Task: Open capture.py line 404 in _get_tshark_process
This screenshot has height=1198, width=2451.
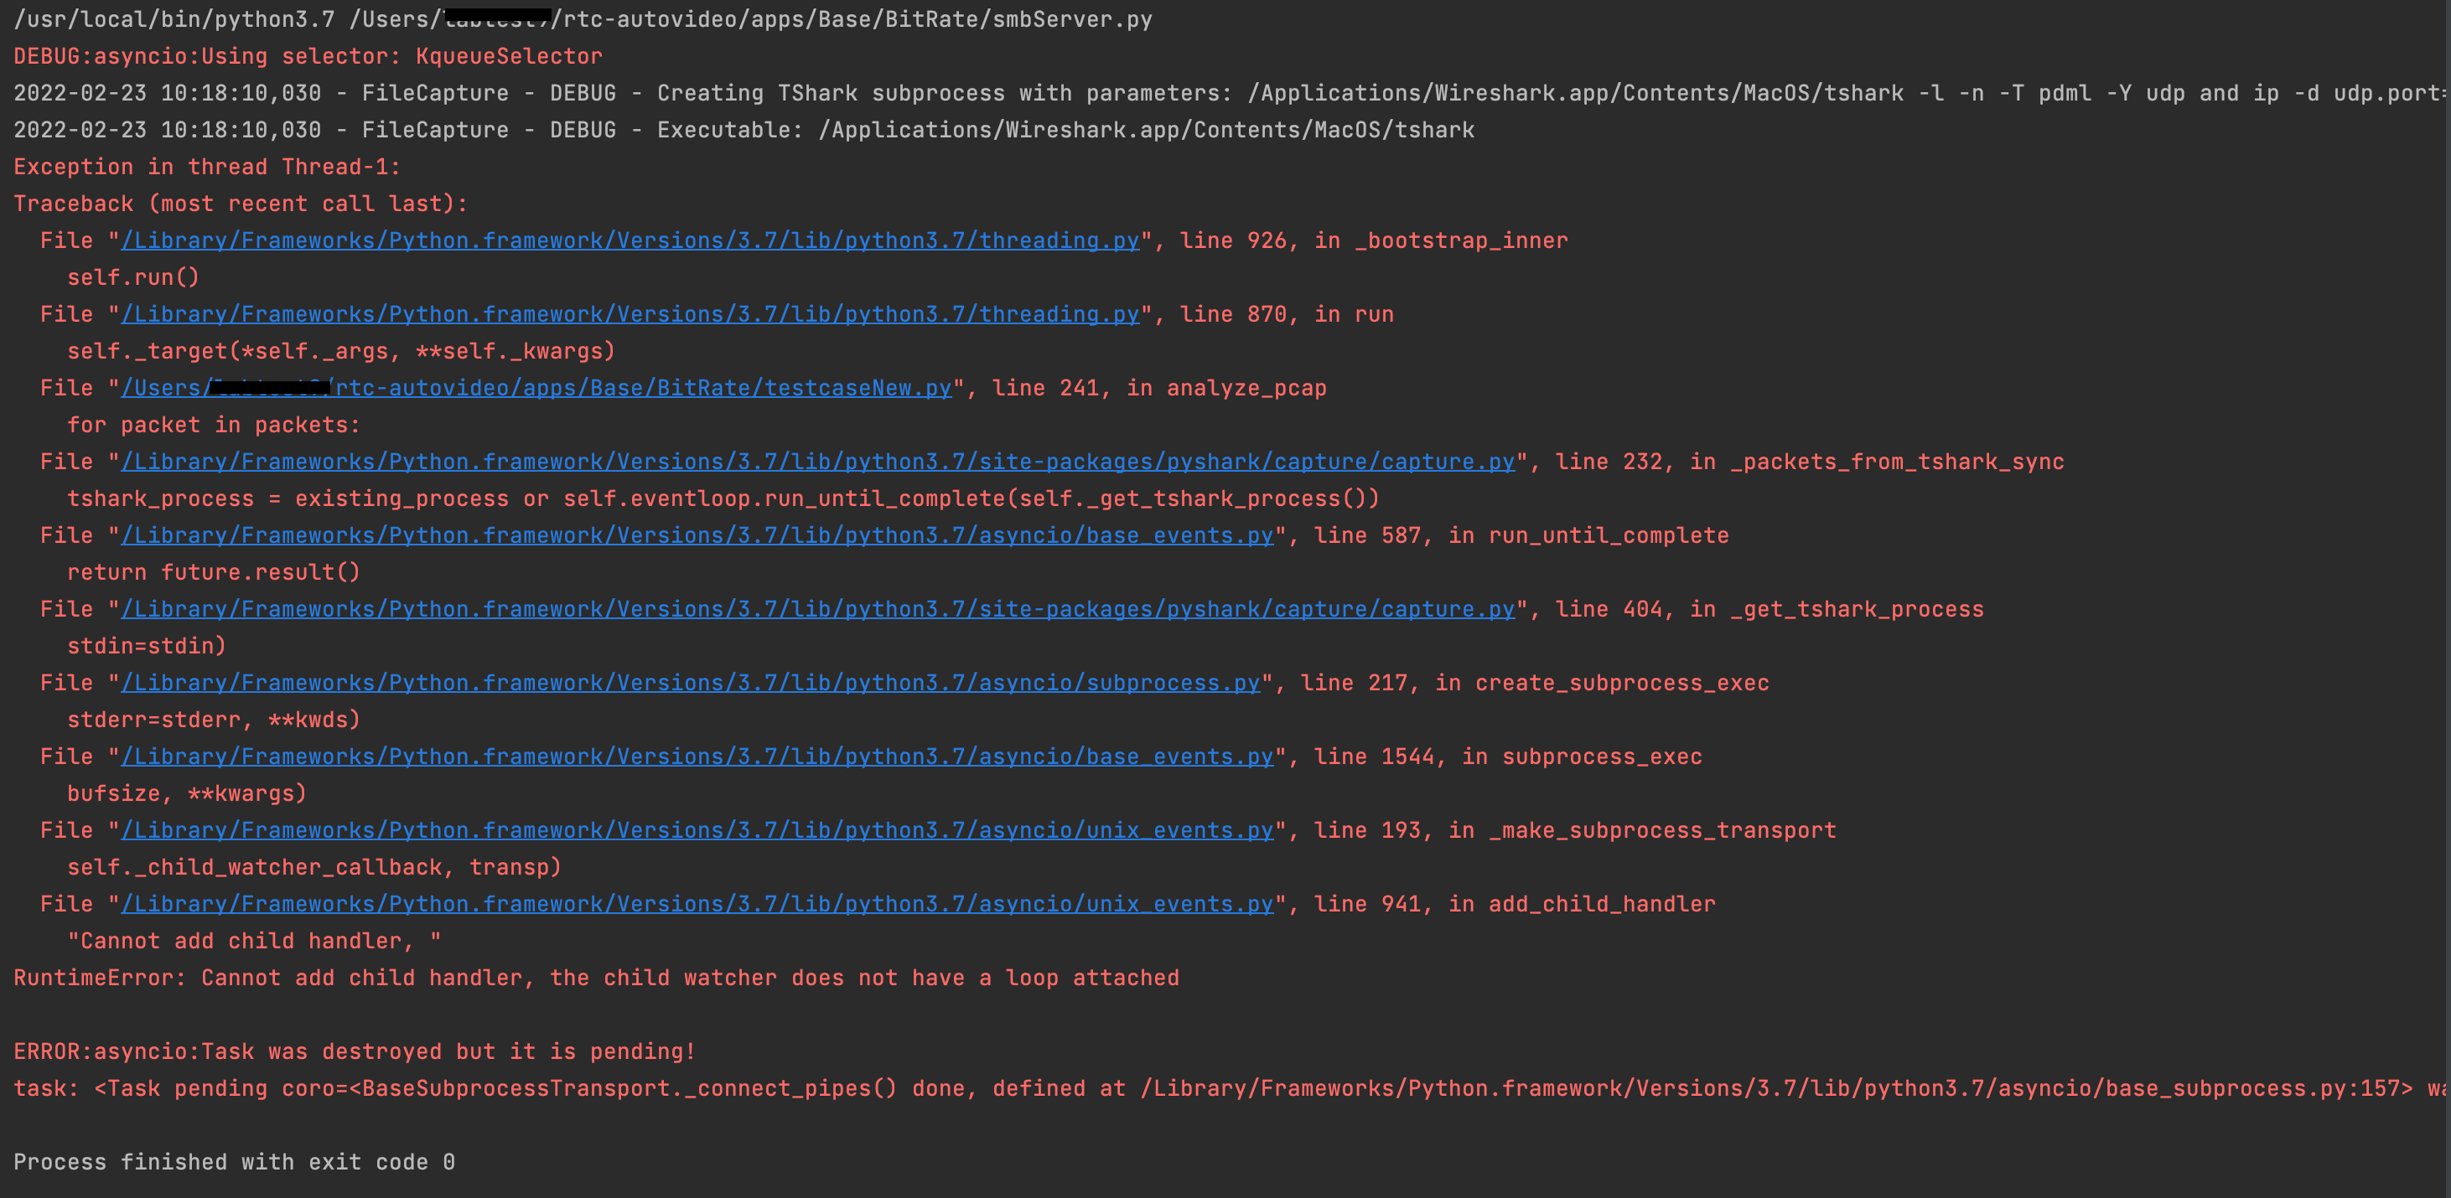Action: pos(818,608)
